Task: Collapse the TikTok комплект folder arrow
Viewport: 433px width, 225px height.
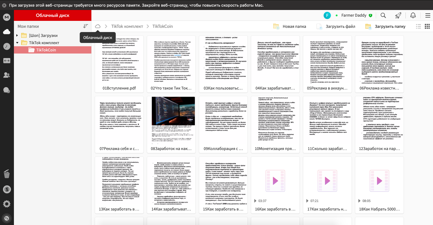Action: (x=17, y=43)
